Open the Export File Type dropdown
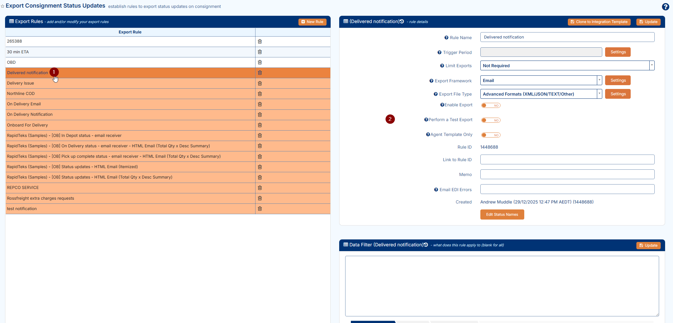Viewport: 673px width, 323px height. tap(599, 94)
